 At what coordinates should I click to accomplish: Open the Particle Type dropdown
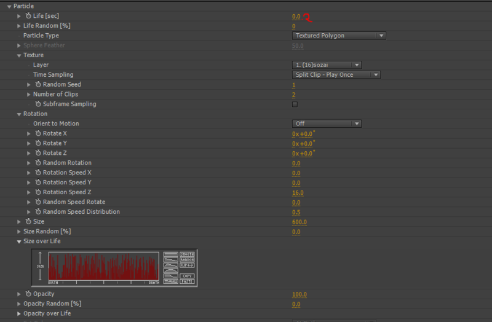pyautogui.click(x=339, y=36)
